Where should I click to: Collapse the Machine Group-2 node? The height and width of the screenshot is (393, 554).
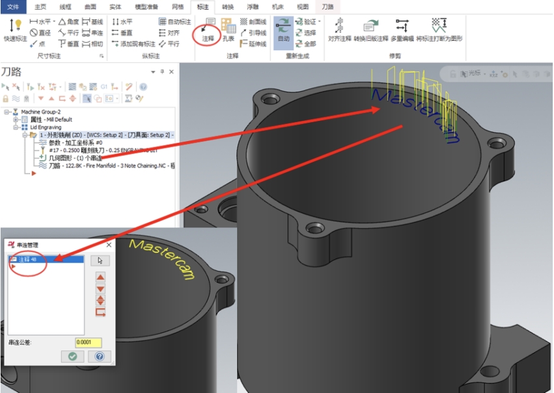coord(7,112)
